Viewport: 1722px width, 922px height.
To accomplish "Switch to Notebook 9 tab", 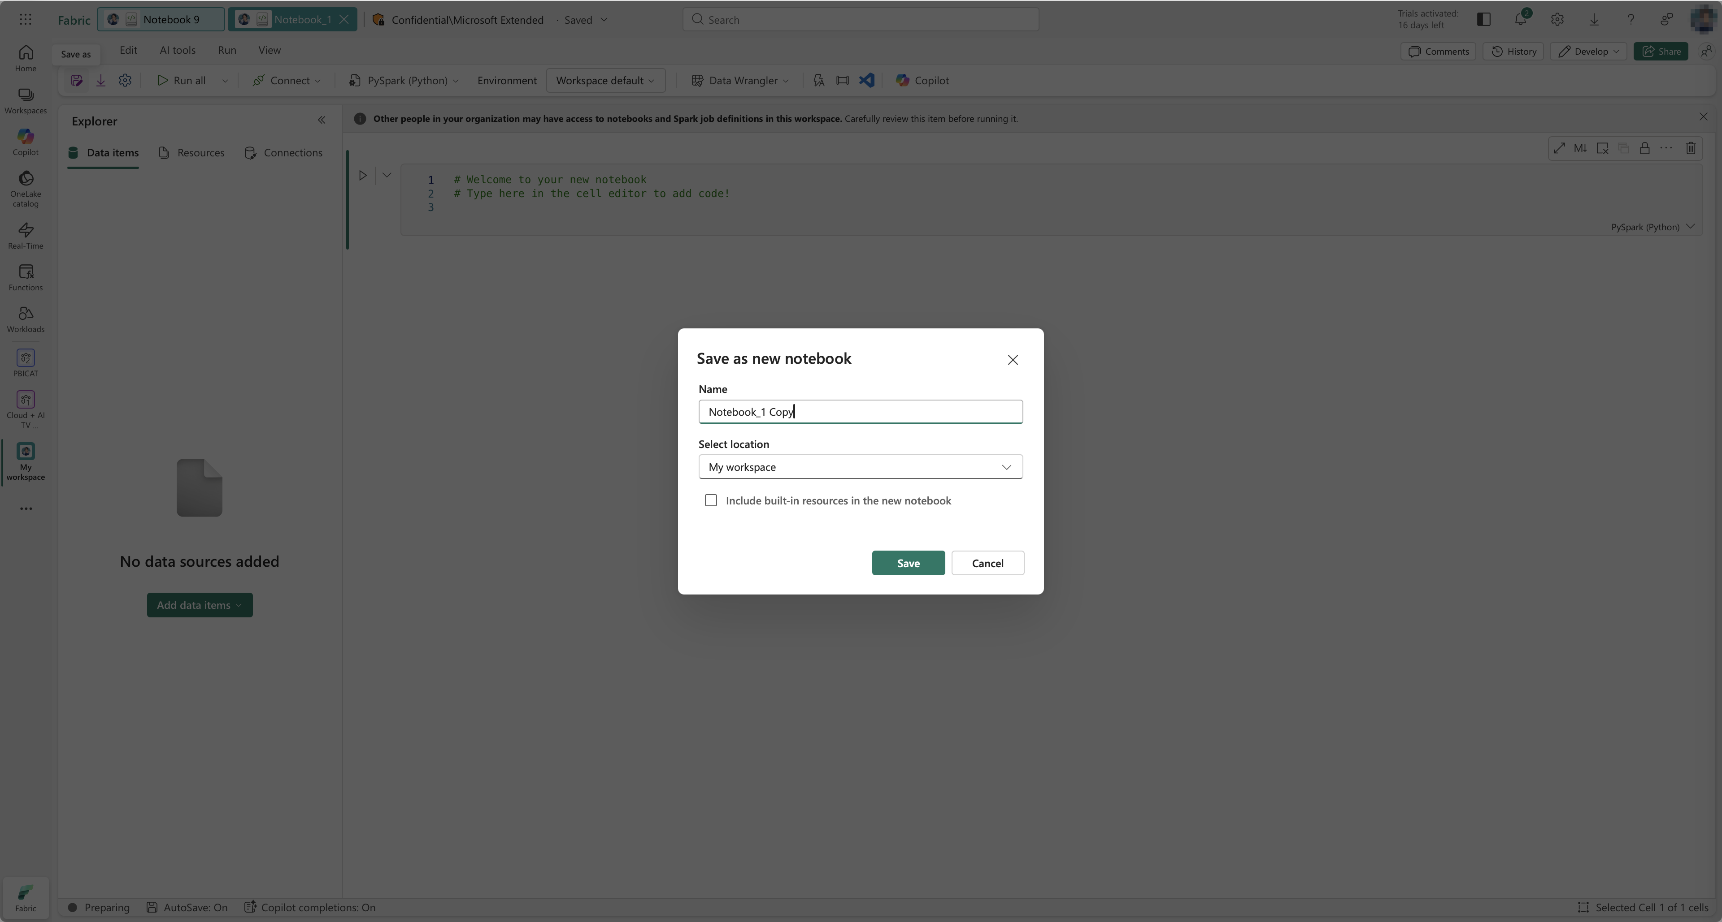I will 161,19.
